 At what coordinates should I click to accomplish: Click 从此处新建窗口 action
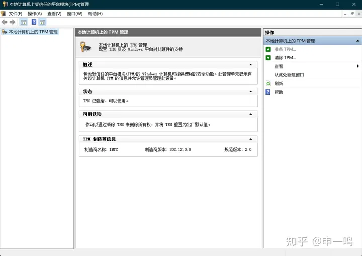pos(289,75)
